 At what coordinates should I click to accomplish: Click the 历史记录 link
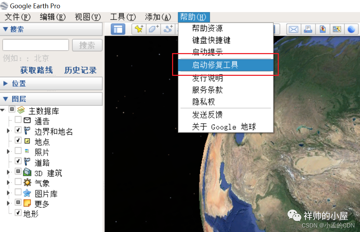click(x=80, y=70)
